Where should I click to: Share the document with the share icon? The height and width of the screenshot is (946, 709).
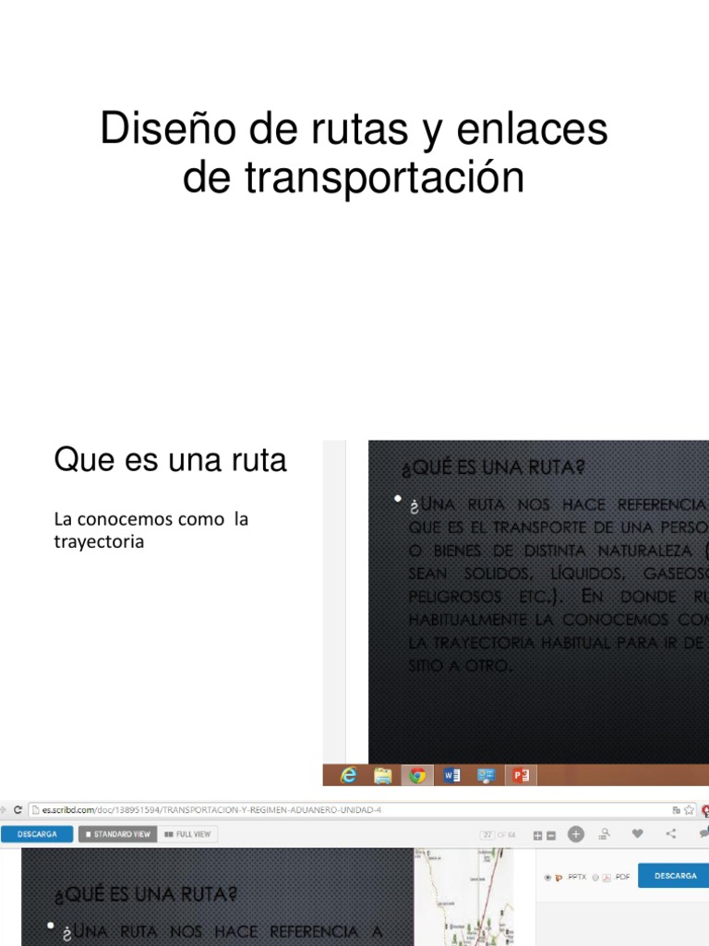click(x=671, y=834)
